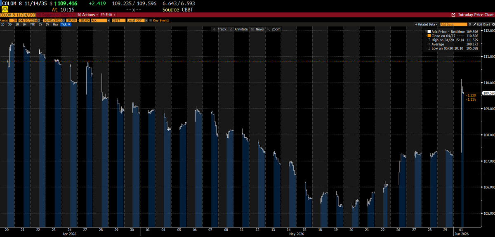Open the Tick interval dropdown
Screen dimensions: 495x237
pyautogui.click(x=66, y=24)
